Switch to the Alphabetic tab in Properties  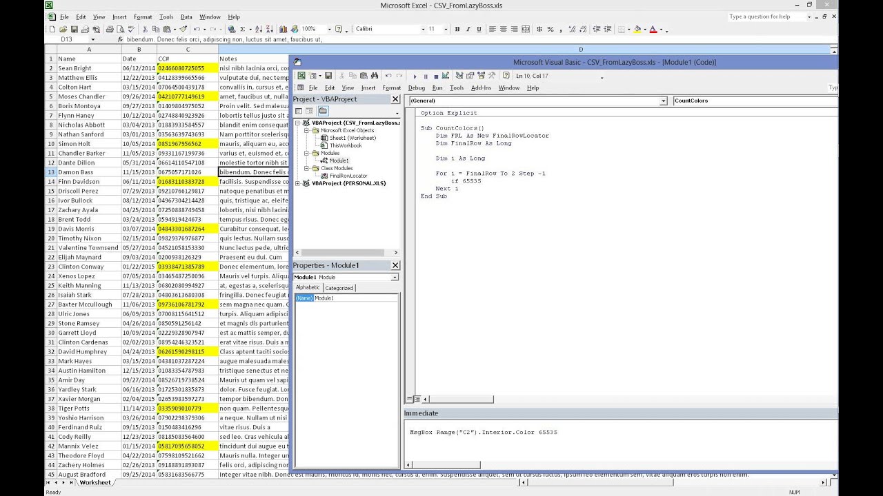point(308,288)
